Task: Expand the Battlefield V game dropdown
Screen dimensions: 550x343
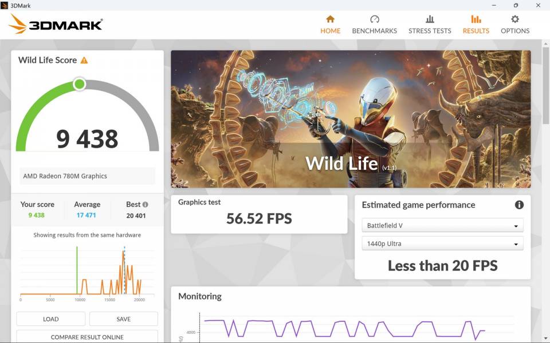Action: click(442, 225)
